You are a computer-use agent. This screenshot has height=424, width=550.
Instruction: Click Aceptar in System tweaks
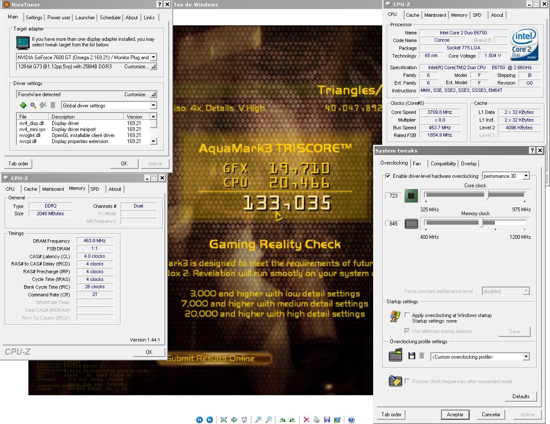coord(455,415)
